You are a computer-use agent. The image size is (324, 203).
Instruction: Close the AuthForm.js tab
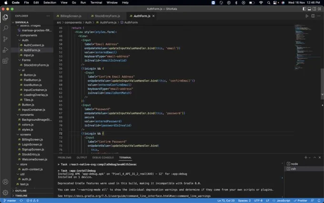[x=153, y=16]
